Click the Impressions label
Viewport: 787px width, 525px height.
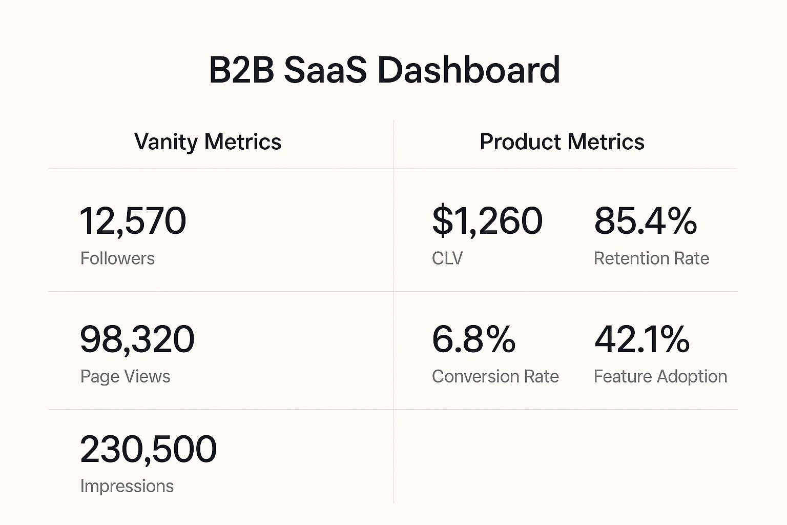point(127,486)
